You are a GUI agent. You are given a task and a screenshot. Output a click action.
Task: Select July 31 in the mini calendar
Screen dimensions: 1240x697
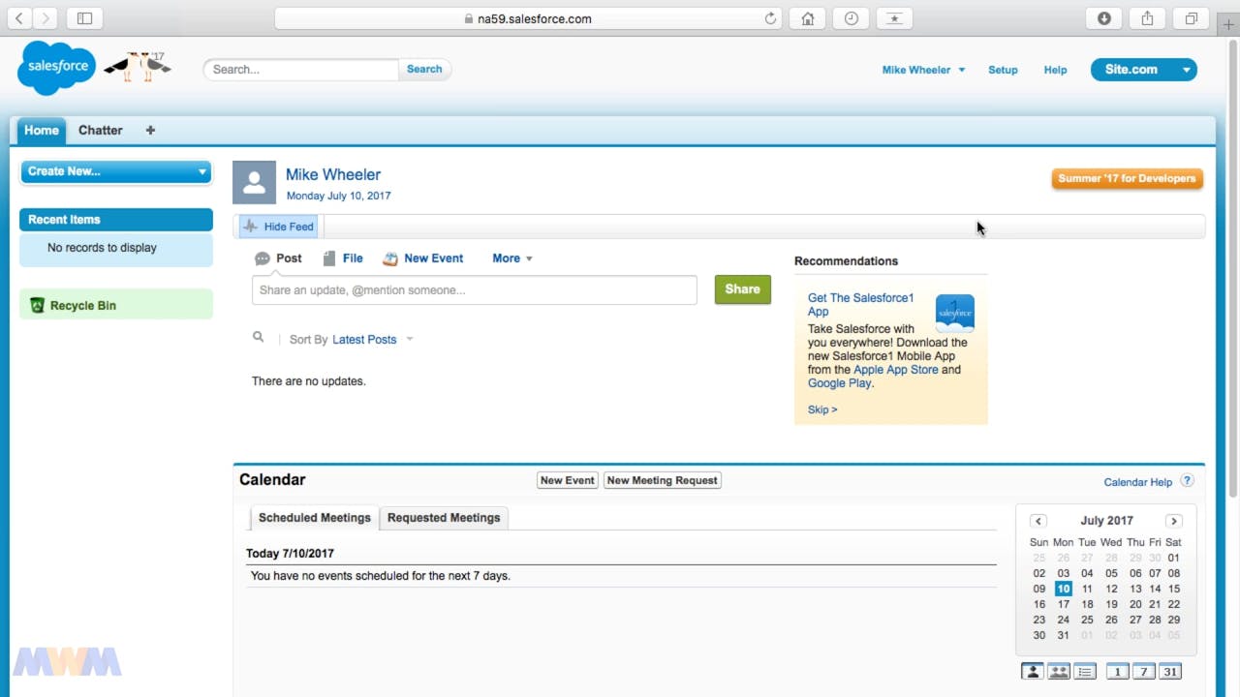coord(1063,635)
